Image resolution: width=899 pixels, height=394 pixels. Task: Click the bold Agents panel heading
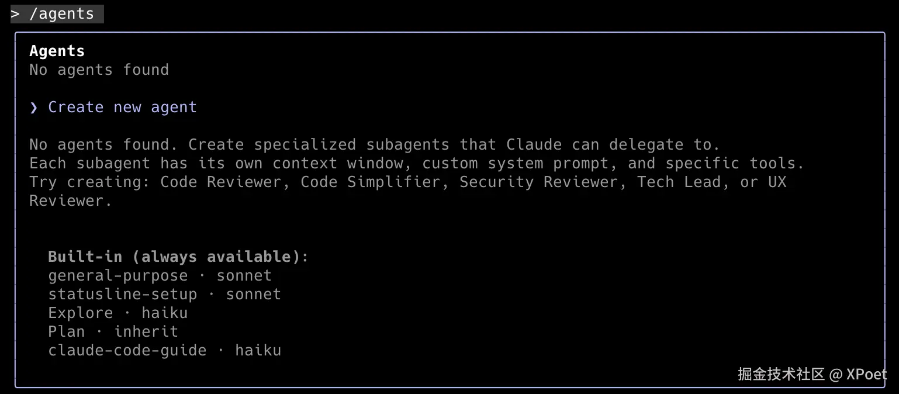pyautogui.click(x=57, y=51)
